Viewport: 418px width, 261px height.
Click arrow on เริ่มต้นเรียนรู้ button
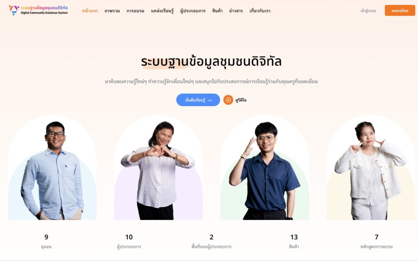pos(209,100)
